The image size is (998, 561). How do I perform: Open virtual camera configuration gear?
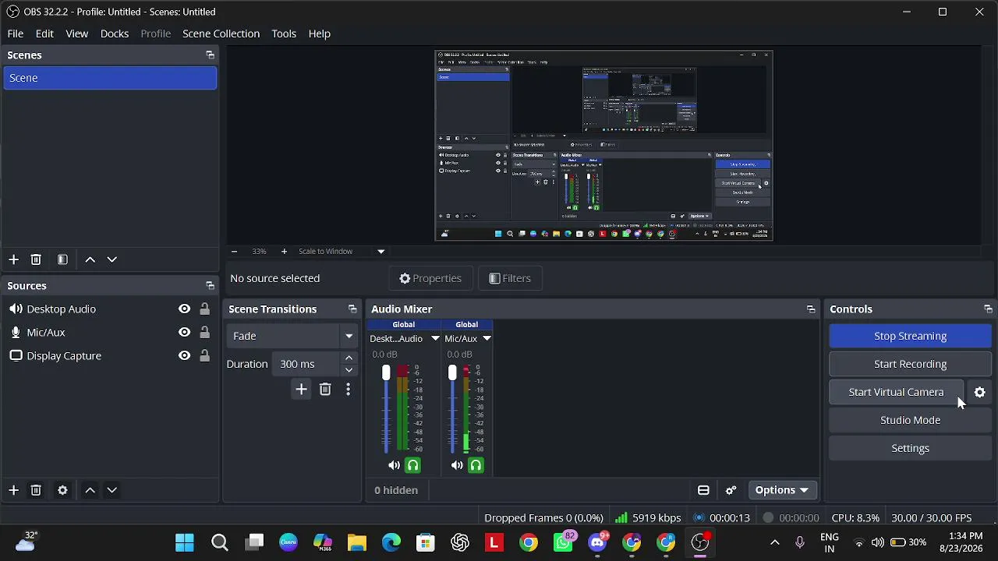[980, 393]
